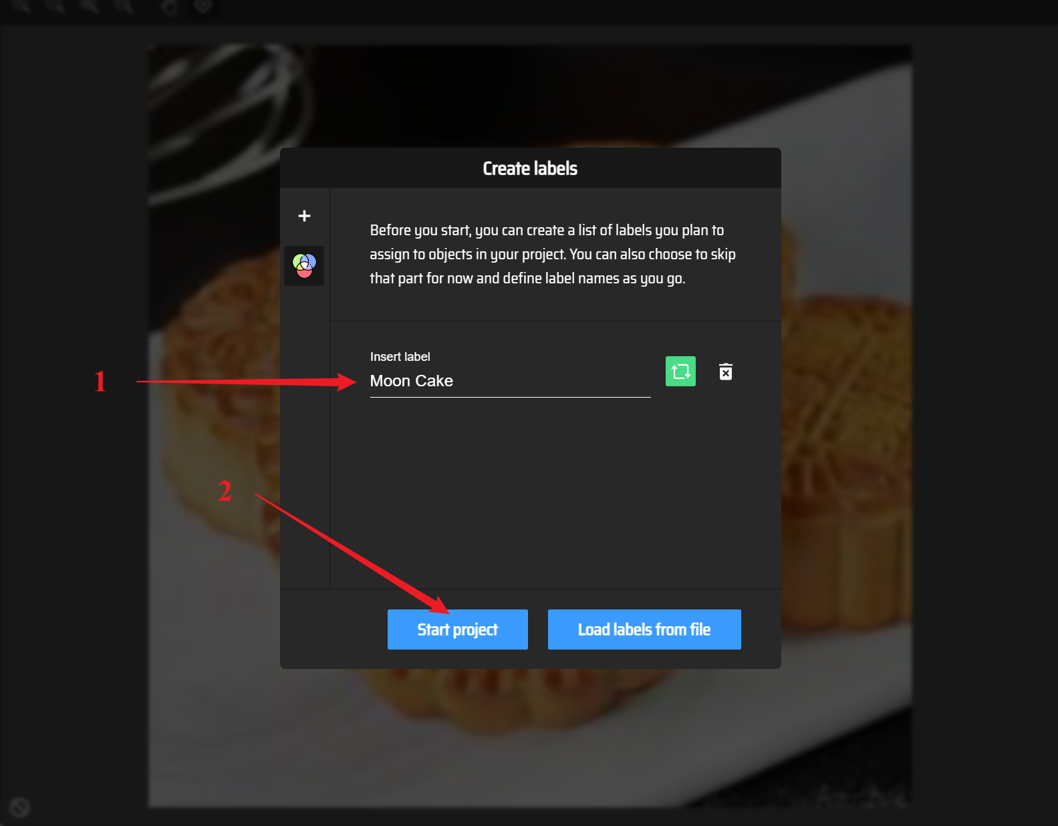Delete the Moon Cake label with trash icon
The width and height of the screenshot is (1058, 826).
tap(726, 372)
